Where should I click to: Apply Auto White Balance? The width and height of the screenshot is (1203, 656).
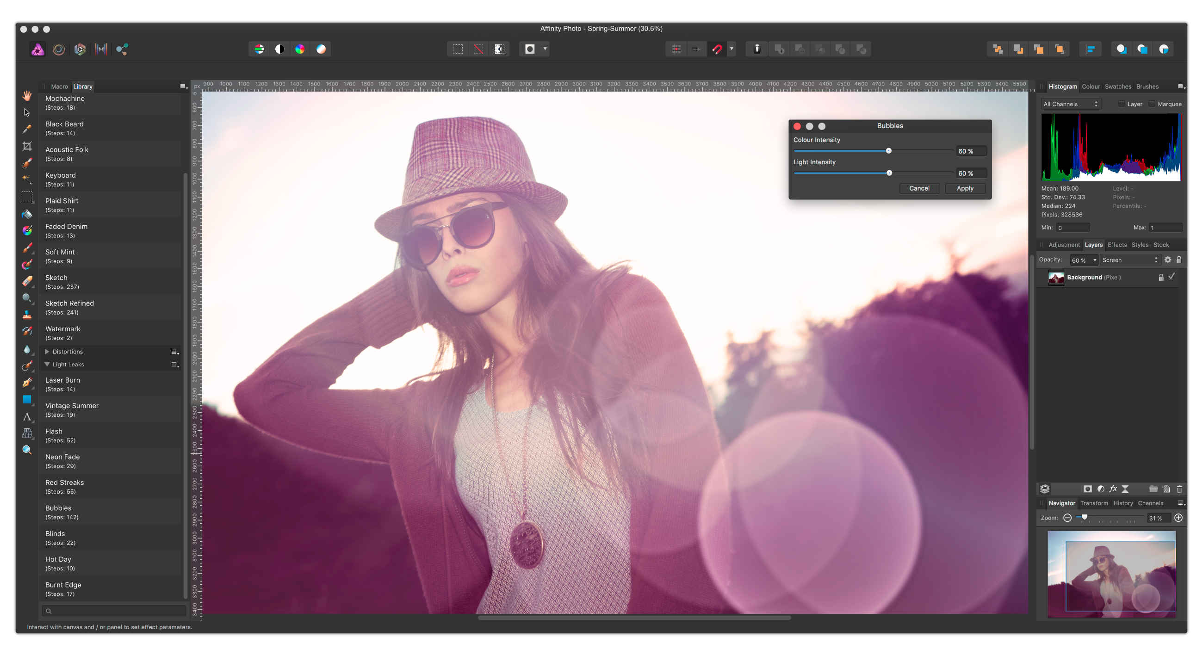click(x=321, y=49)
